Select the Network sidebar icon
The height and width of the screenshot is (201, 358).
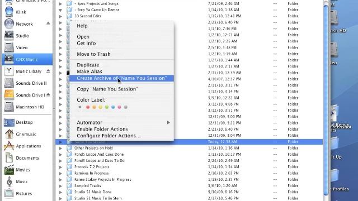[9, 23]
